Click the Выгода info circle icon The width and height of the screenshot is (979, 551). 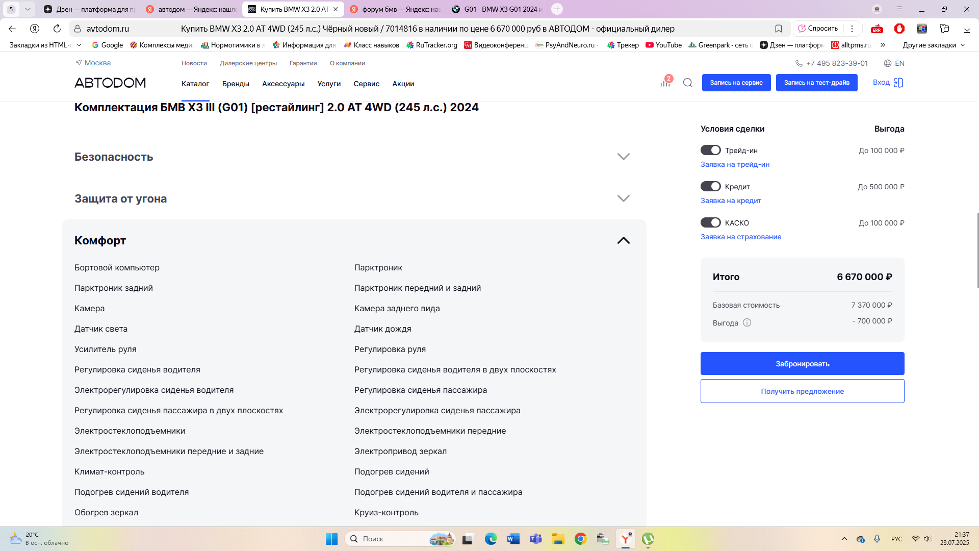[x=747, y=322]
